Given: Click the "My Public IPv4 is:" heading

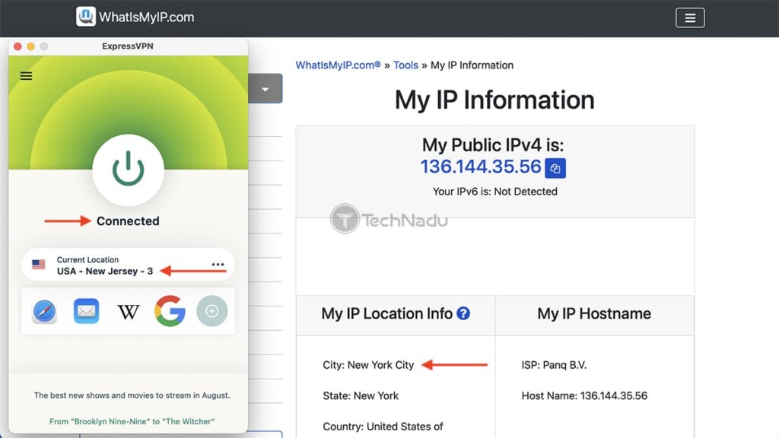Looking at the screenshot, I should [x=493, y=145].
